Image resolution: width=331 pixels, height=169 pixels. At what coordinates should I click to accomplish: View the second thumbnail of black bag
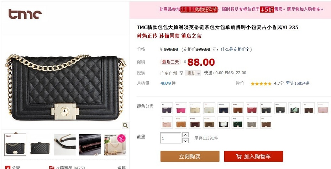tap(40, 145)
